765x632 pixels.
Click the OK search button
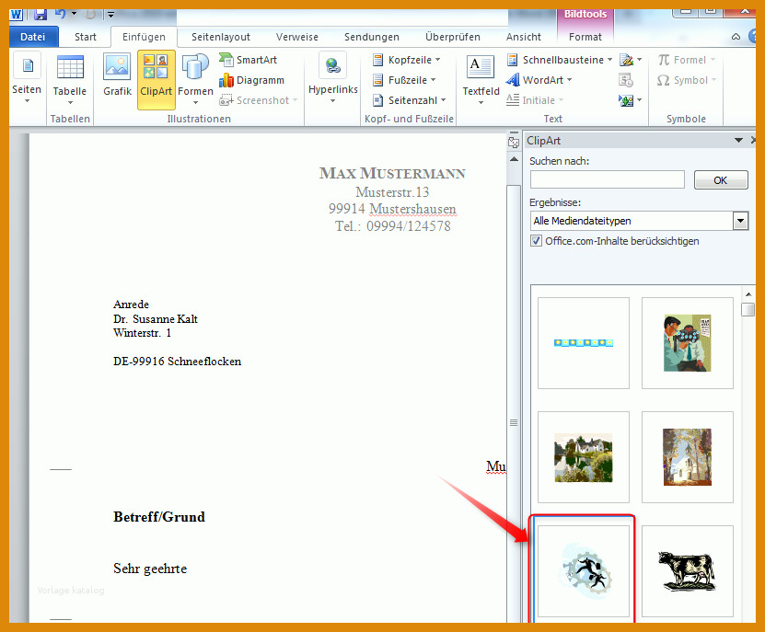pyautogui.click(x=721, y=180)
